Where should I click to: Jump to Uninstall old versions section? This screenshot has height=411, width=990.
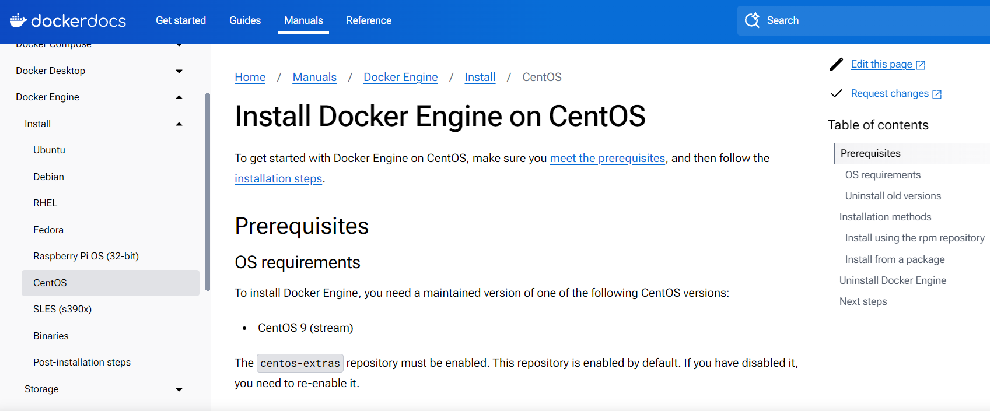pyautogui.click(x=893, y=196)
